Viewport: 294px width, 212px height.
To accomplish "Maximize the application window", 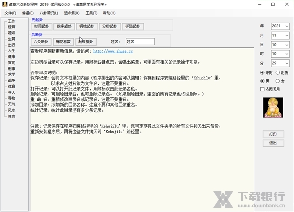I will click(273, 4).
